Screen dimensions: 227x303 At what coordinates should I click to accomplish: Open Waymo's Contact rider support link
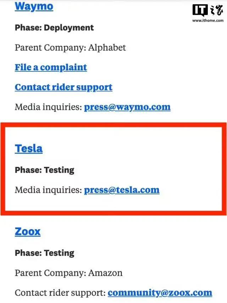tap(63, 87)
